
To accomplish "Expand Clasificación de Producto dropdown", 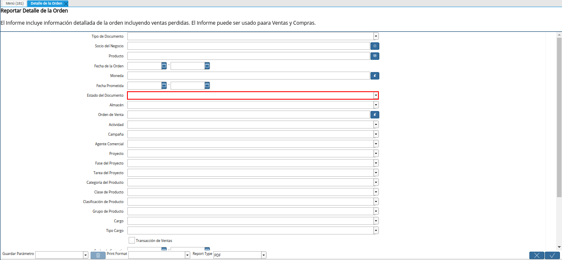I will [x=376, y=201].
